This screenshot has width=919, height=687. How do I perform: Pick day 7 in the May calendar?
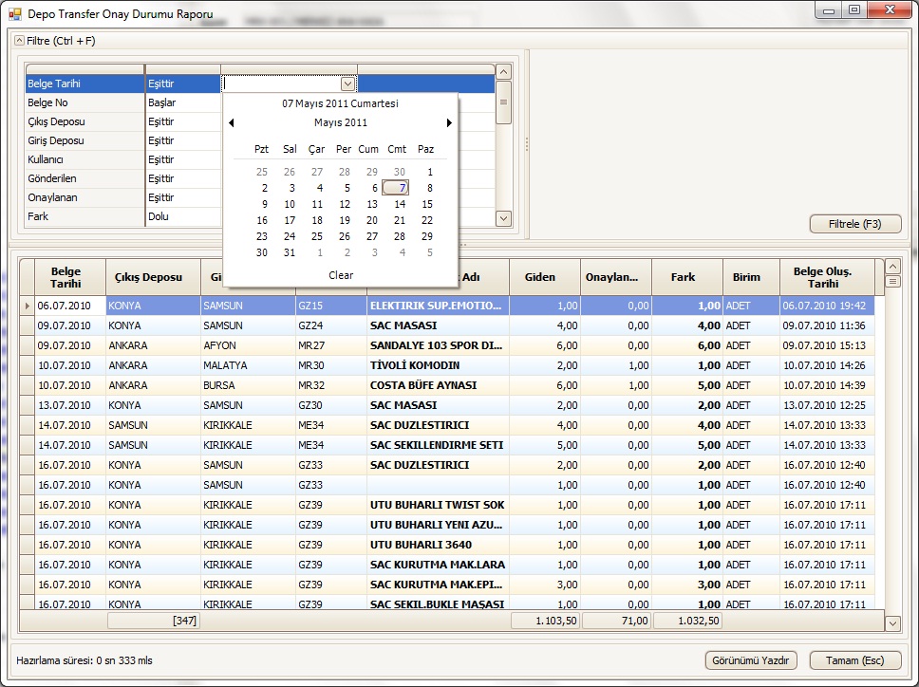point(396,188)
